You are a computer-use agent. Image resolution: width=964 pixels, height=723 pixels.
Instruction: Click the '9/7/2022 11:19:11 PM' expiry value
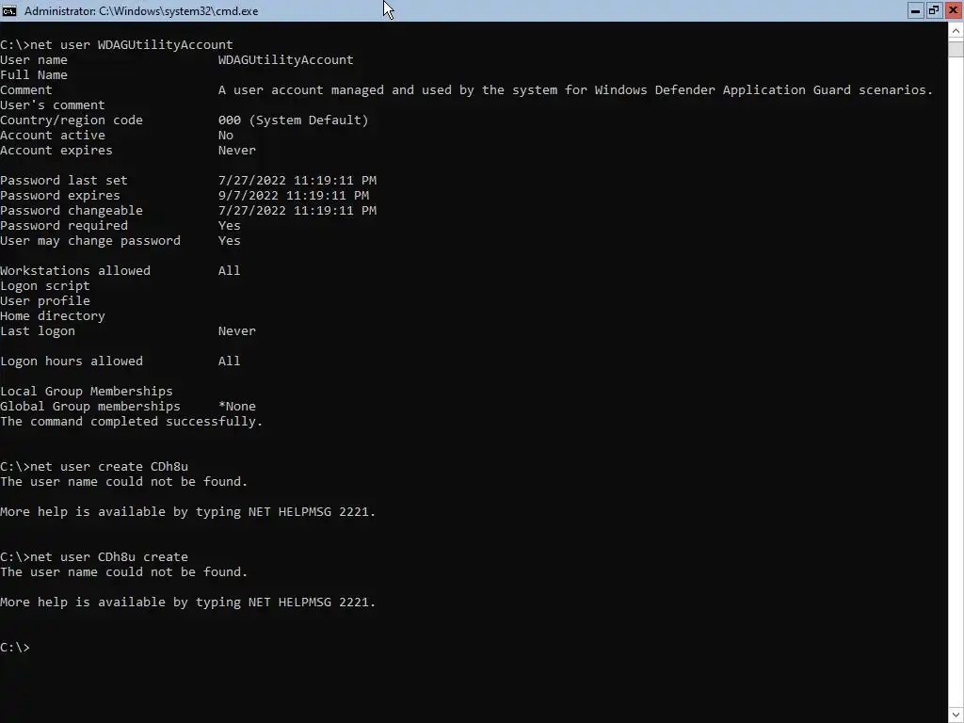click(x=294, y=196)
